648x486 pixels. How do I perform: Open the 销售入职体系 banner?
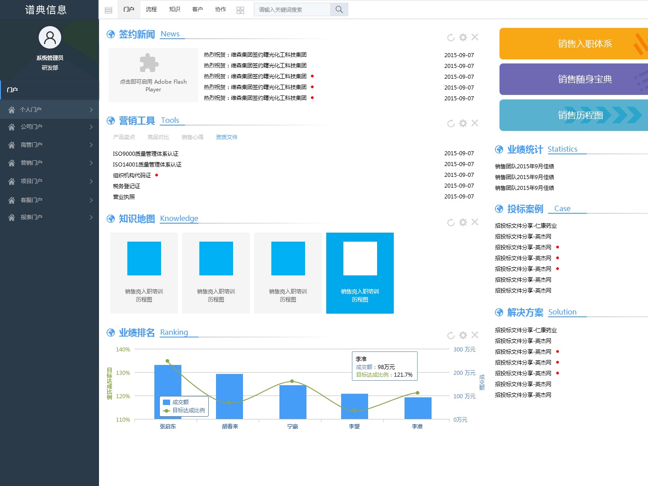click(585, 44)
